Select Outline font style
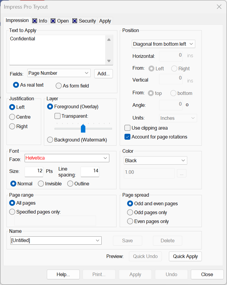 tap(70, 184)
